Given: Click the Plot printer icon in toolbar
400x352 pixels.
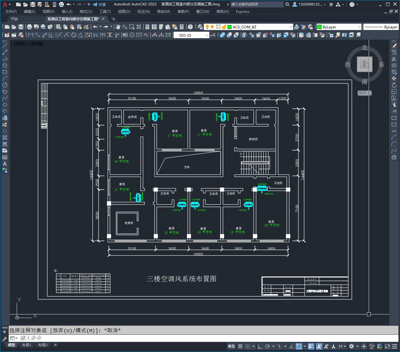Looking at the screenshot, I should click(x=30, y=27).
